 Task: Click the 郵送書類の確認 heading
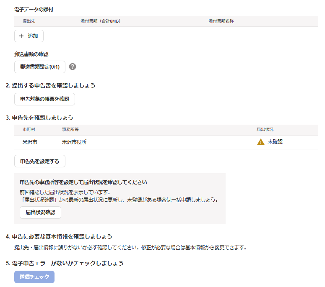(31, 54)
